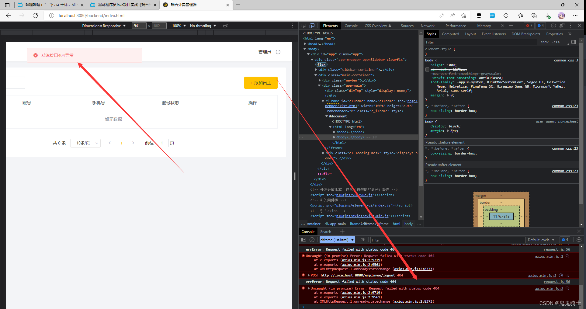Open a new browser tab
The height and width of the screenshot is (309, 586).
[x=238, y=5]
